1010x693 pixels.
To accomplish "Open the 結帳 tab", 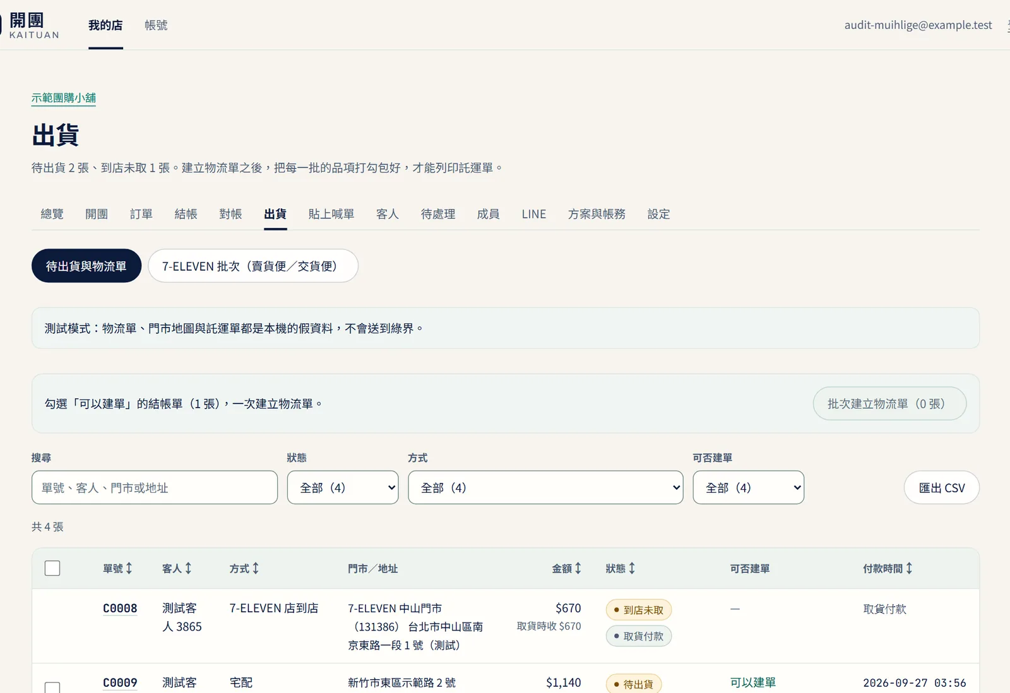I will [186, 214].
